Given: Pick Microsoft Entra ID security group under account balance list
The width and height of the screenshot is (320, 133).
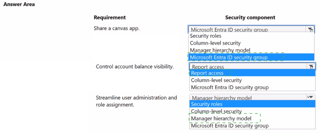Looking at the screenshot, I should [230, 87].
